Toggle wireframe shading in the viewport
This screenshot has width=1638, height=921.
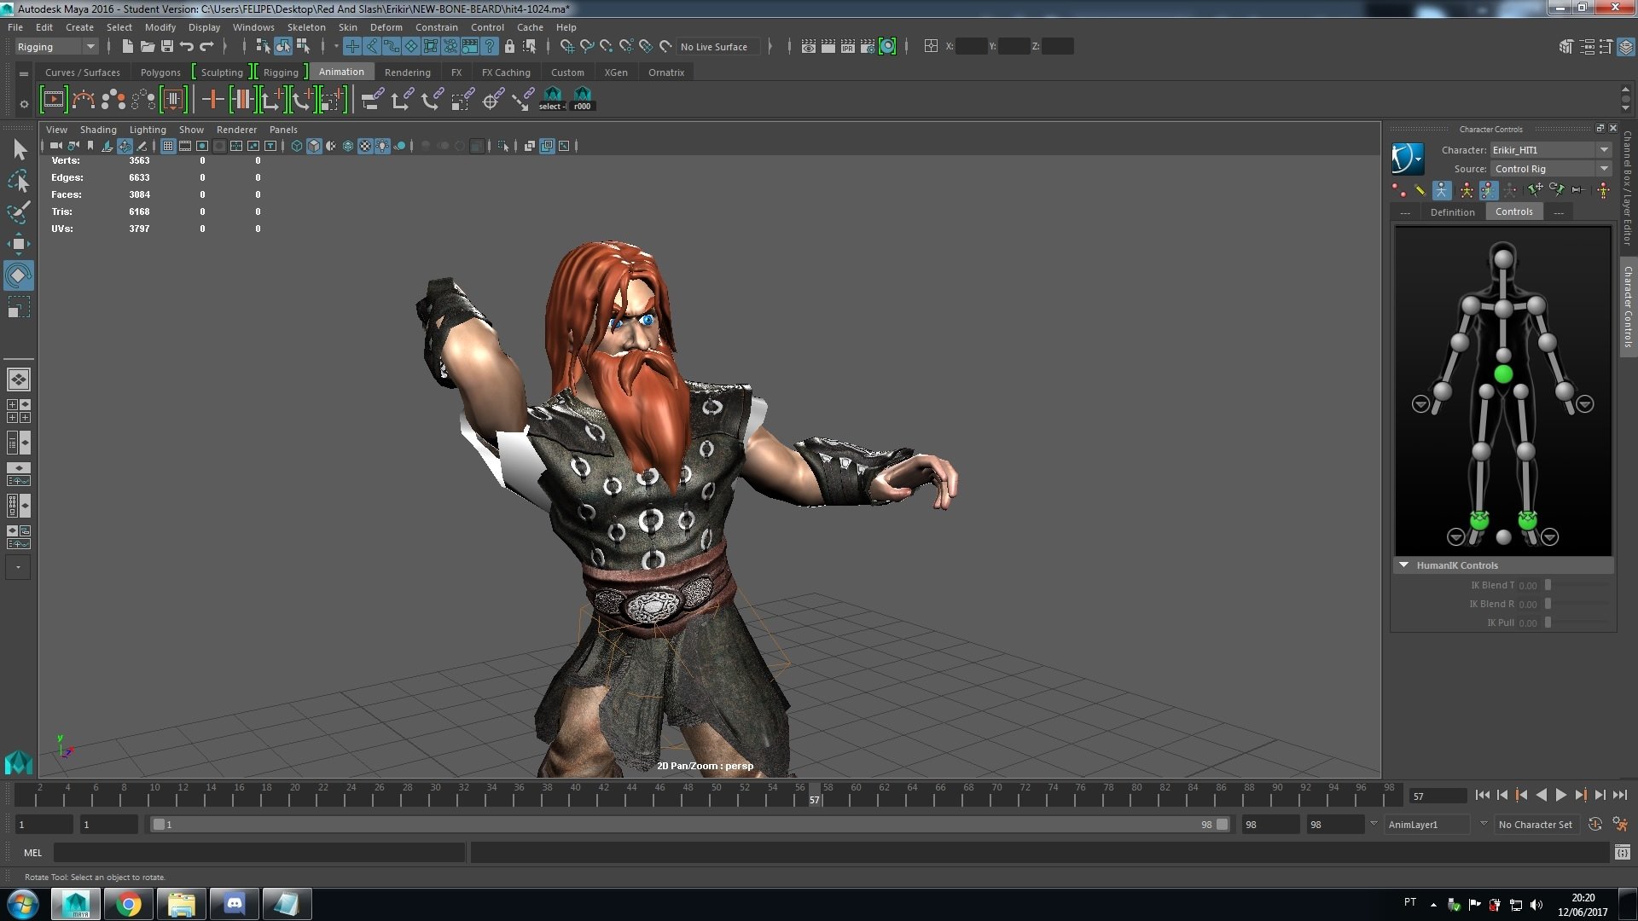coord(296,146)
